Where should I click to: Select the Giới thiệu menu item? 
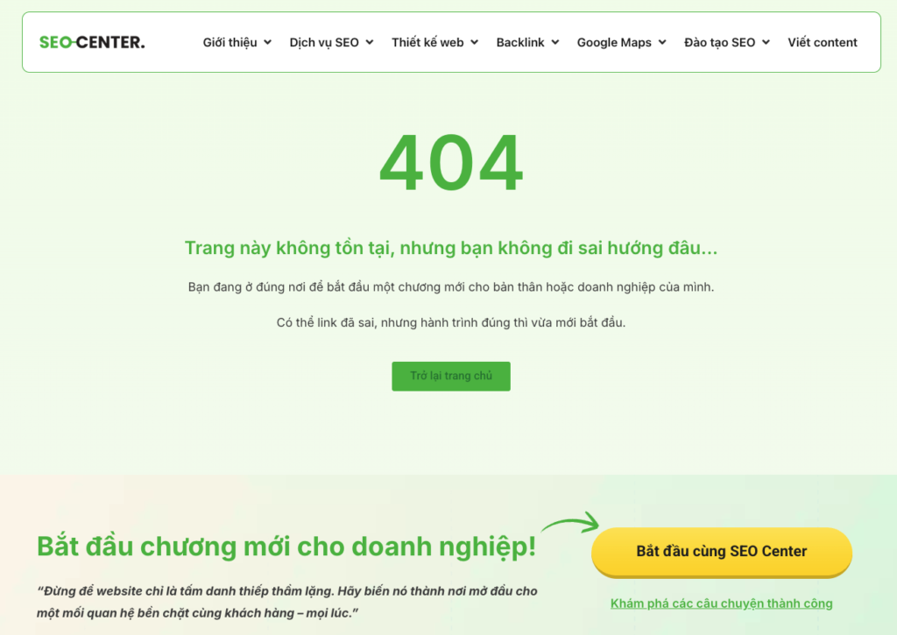230,42
